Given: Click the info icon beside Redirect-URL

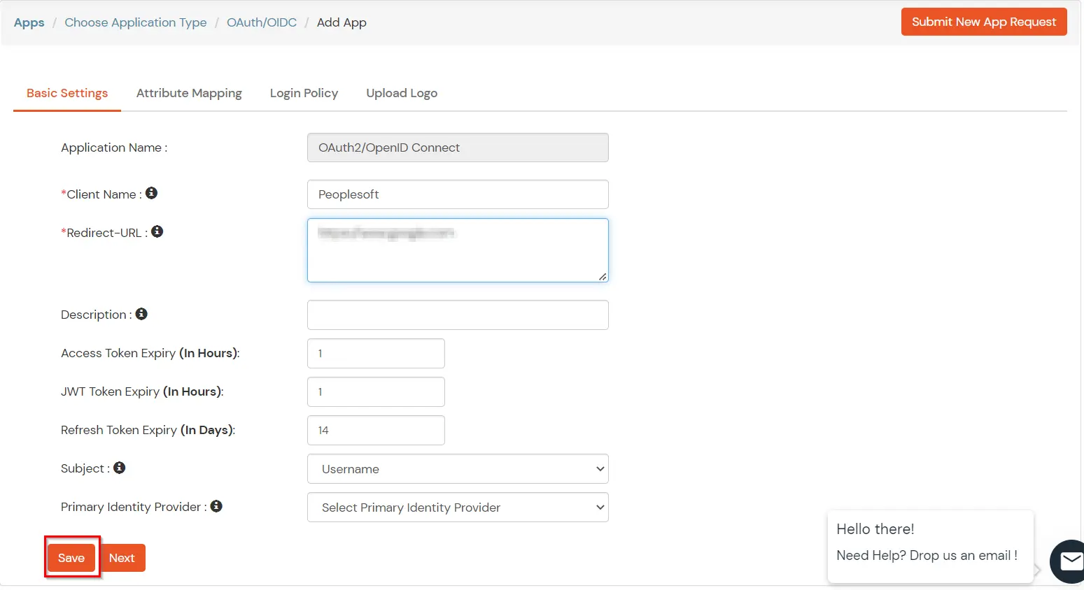Looking at the screenshot, I should [157, 231].
